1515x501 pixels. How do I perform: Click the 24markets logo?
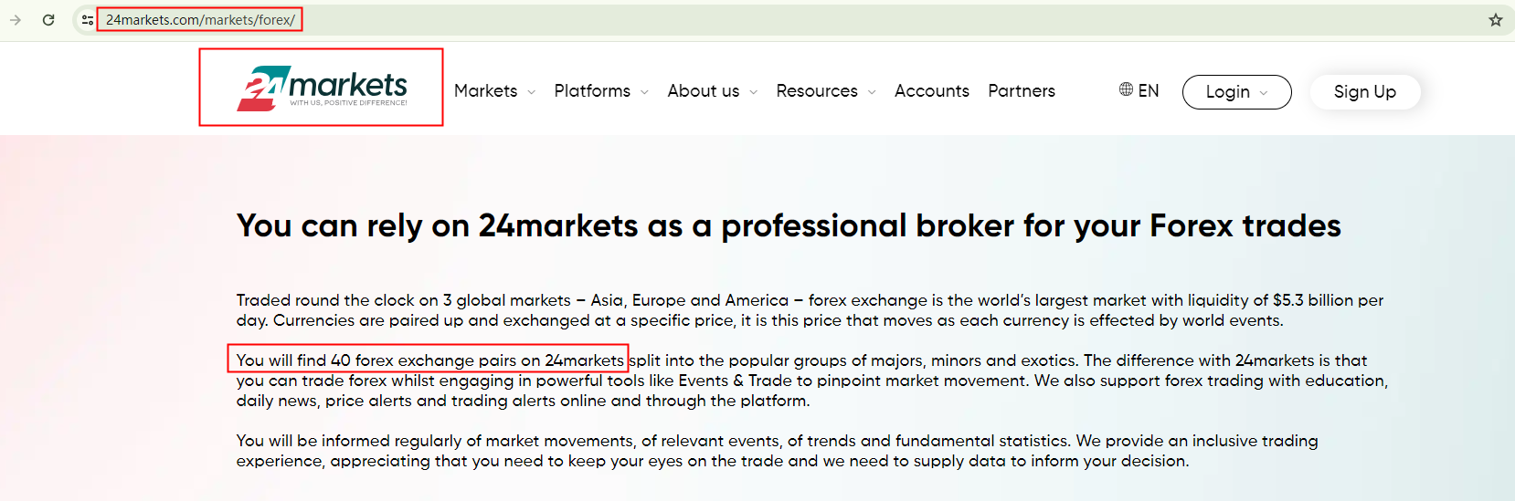pos(322,88)
